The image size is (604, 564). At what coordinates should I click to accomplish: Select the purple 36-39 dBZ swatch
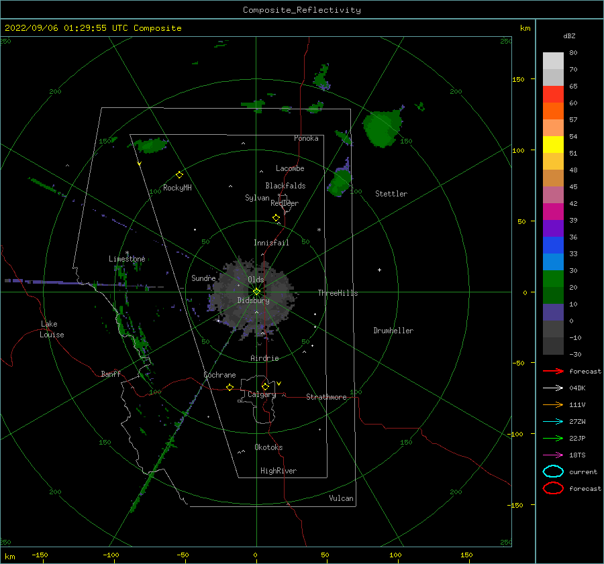(x=553, y=229)
